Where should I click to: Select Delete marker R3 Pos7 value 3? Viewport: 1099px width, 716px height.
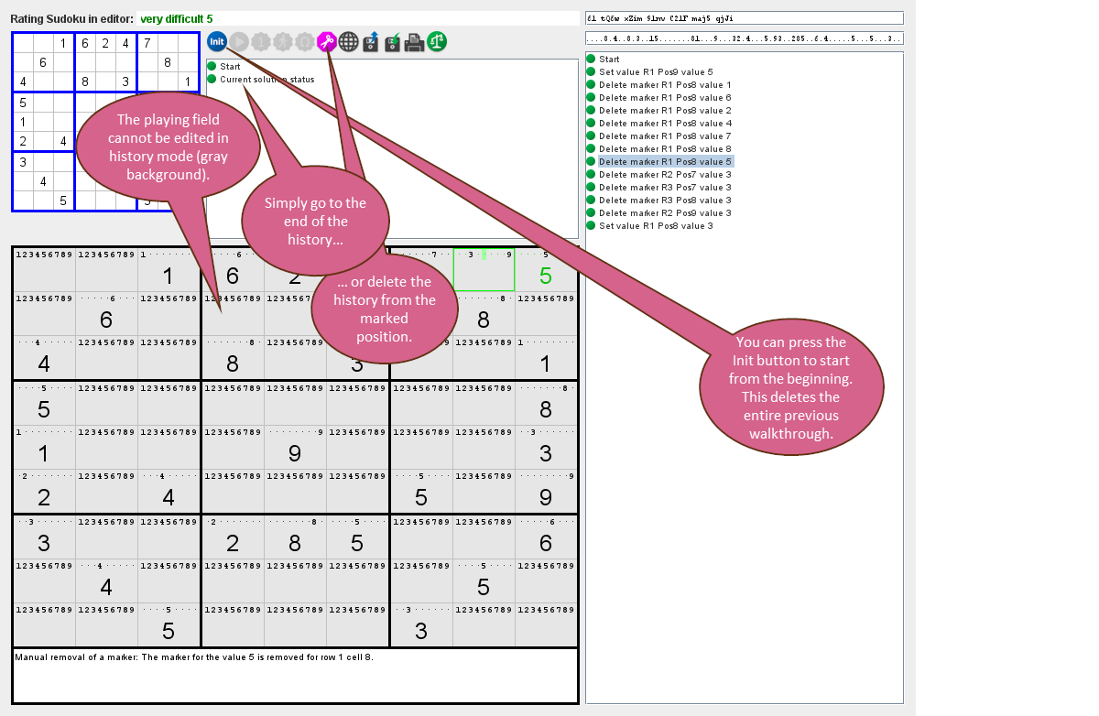(x=665, y=188)
